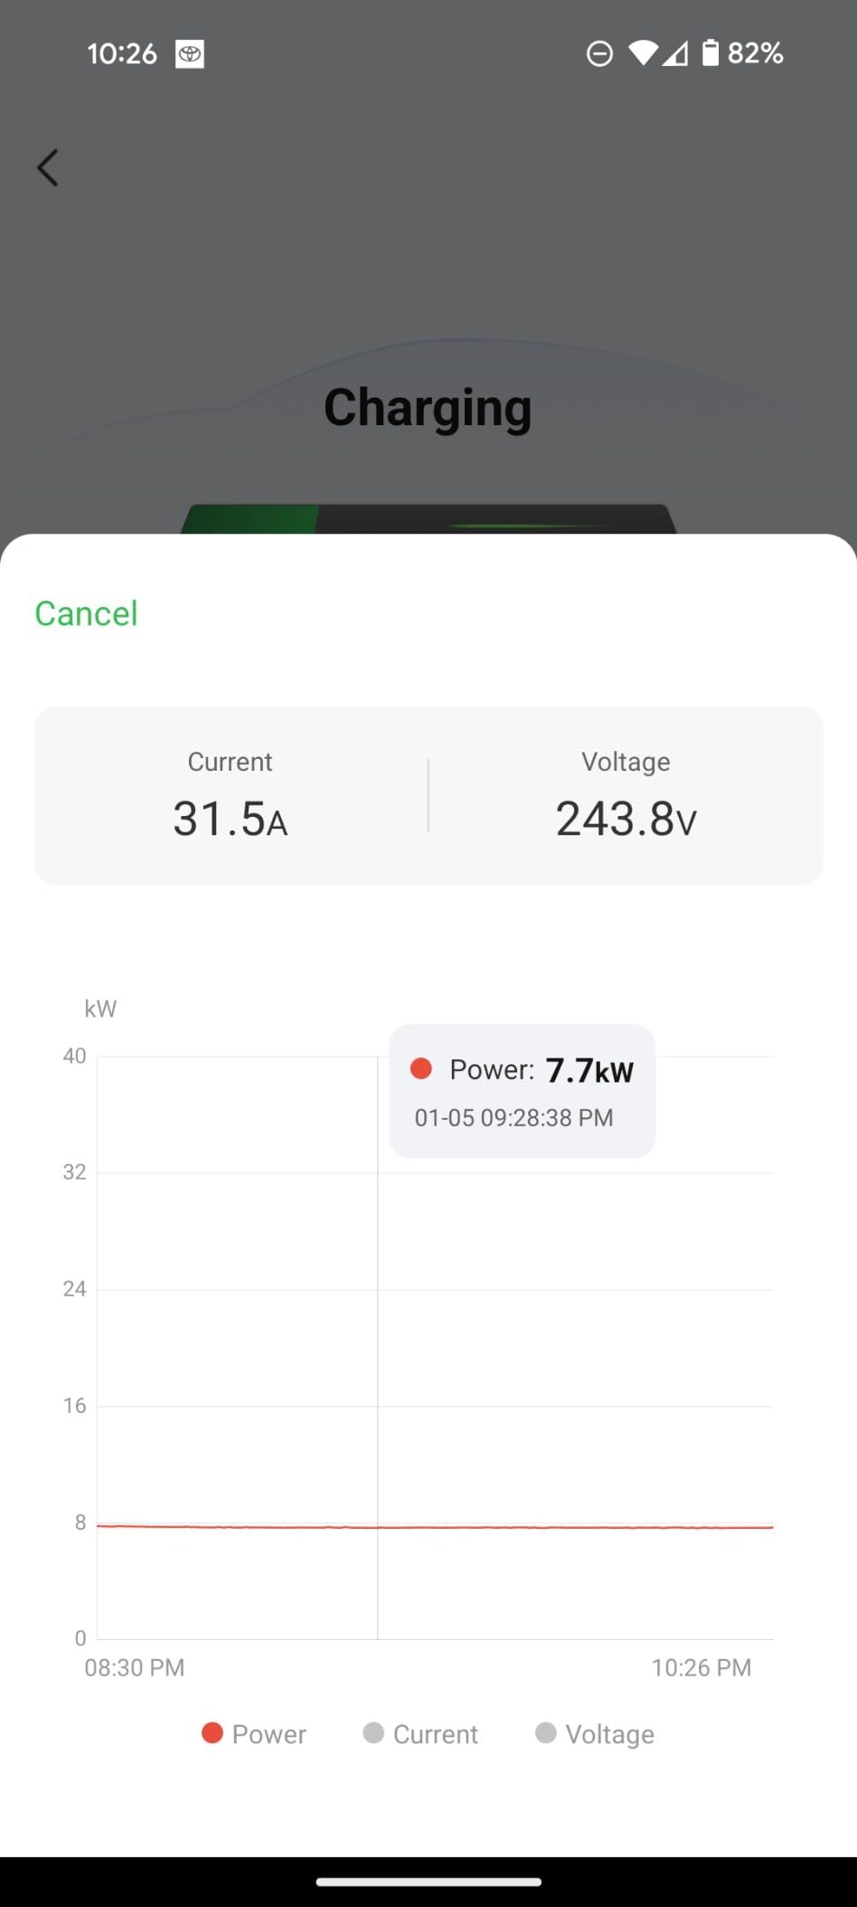Select the red power line on chart
Image resolution: width=857 pixels, height=1907 pixels.
542,1527
